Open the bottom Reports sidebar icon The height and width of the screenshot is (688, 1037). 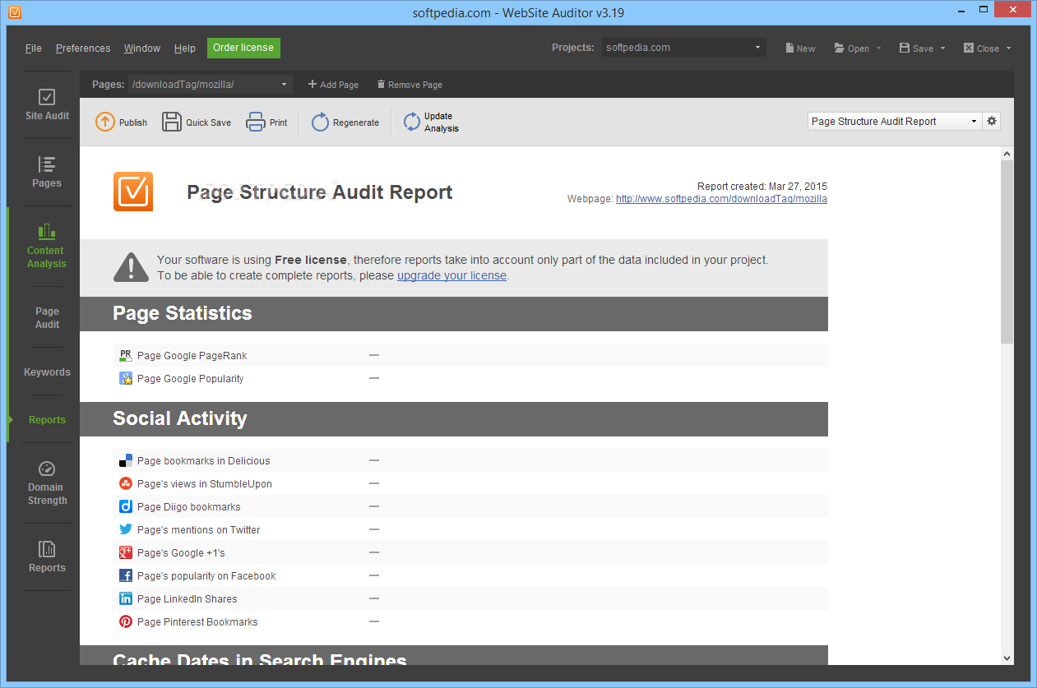tap(47, 548)
